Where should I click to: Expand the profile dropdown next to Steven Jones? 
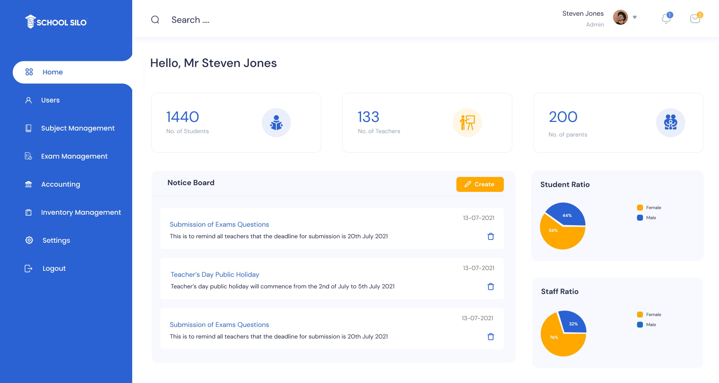(x=635, y=17)
